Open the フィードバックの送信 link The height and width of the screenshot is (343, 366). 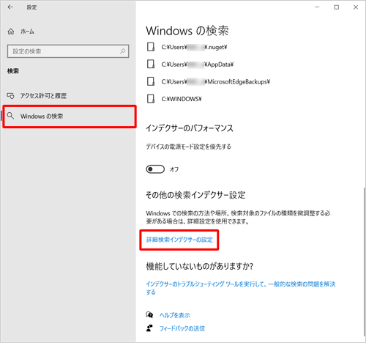point(182,328)
